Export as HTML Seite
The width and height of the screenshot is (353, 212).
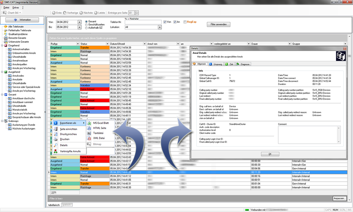(100, 128)
